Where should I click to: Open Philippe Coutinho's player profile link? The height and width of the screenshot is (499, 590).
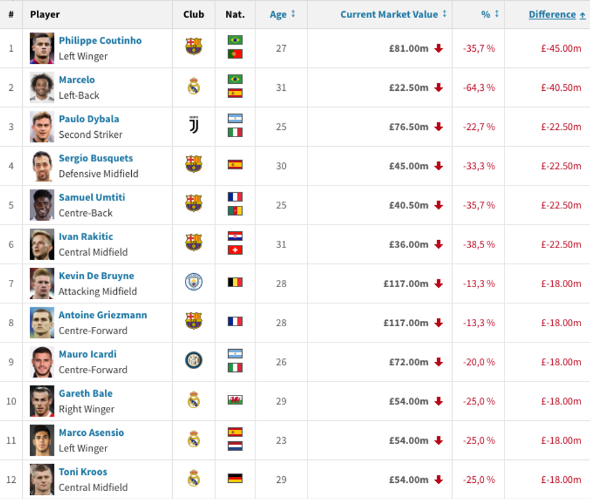tap(100, 40)
